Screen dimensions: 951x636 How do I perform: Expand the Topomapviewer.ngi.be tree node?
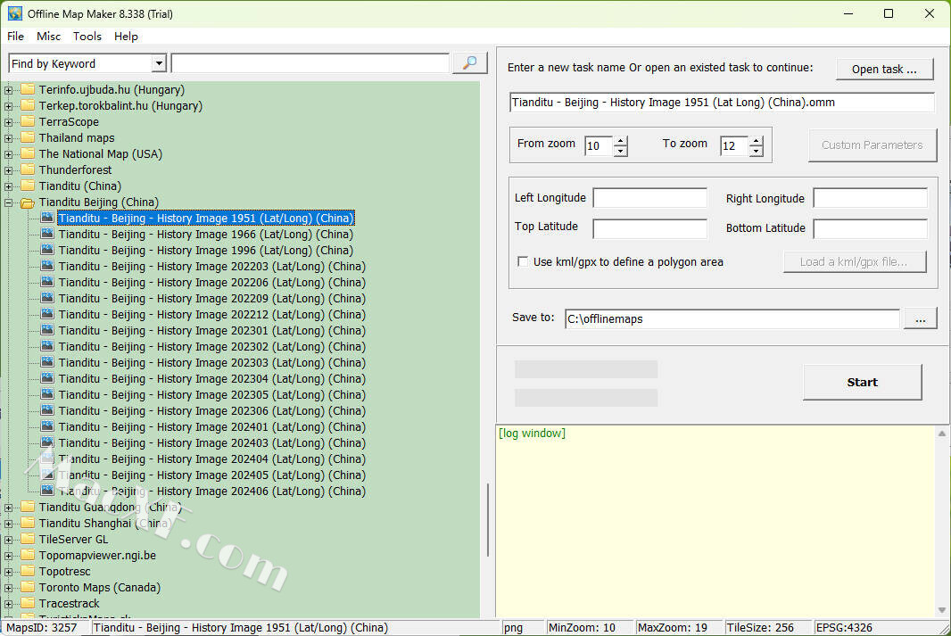point(9,556)
